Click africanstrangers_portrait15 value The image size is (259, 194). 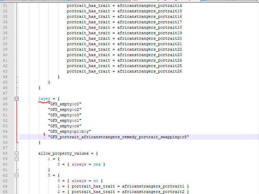click(150, 11)
